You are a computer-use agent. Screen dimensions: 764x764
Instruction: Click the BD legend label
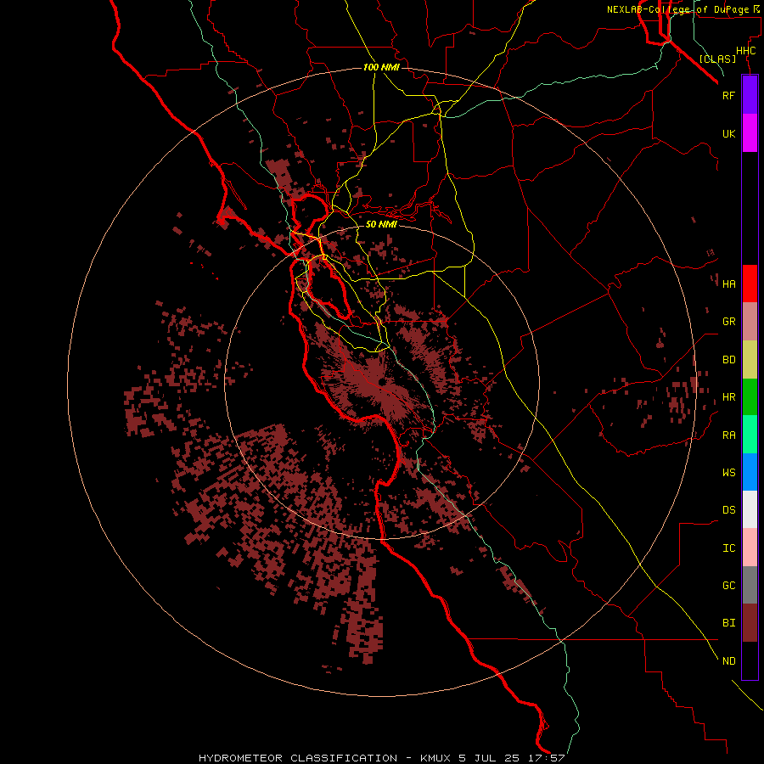tap(729, 360)
